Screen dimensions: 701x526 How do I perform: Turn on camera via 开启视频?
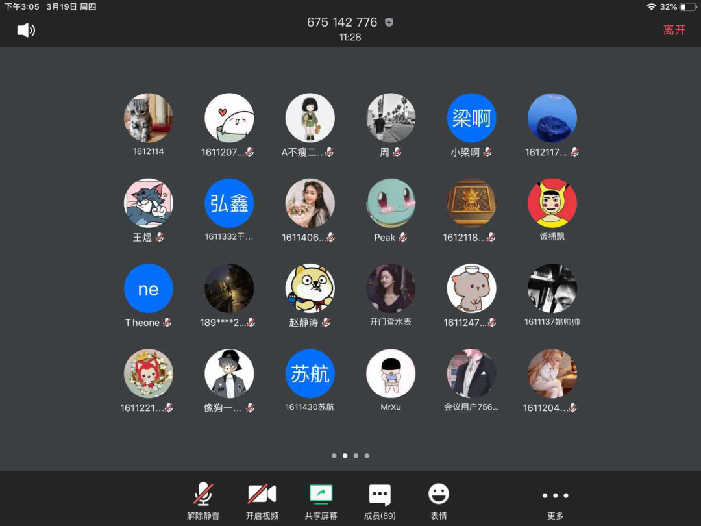click(x=262, y=501)
